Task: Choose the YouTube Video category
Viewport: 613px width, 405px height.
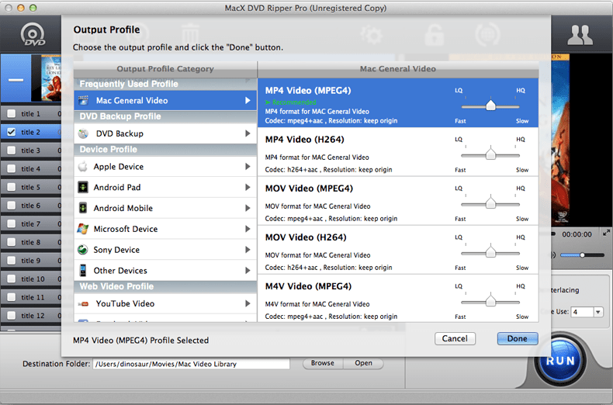Action: [x=165, y=304]
